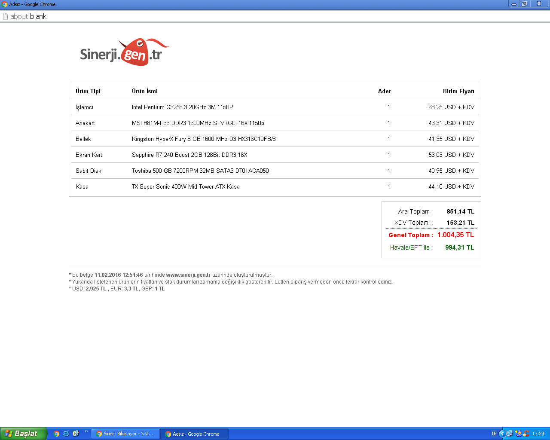
Task: Open the police officer tray icon
Action: pyautogui.click(x=518, y=434)
